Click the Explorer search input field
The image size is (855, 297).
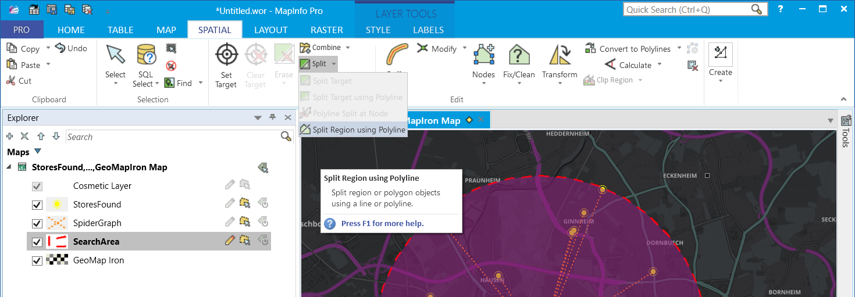[172, 137]
